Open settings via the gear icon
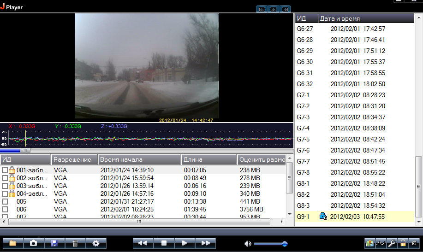This screenshot has width=423, height=252. pyautogui.click(x=96, y=243)
